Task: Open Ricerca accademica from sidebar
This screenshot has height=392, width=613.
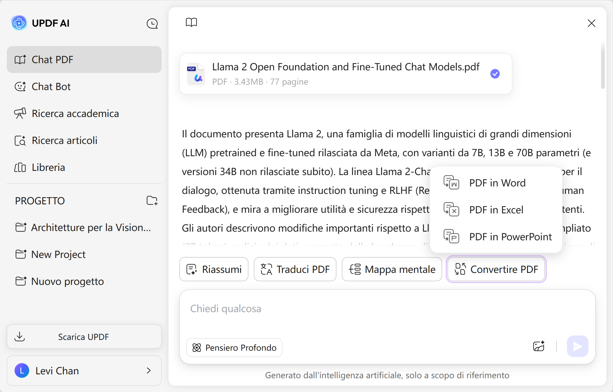Action: [x=75, y=113]
